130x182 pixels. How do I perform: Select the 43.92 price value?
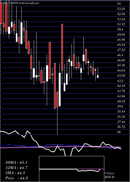(121, 76)
